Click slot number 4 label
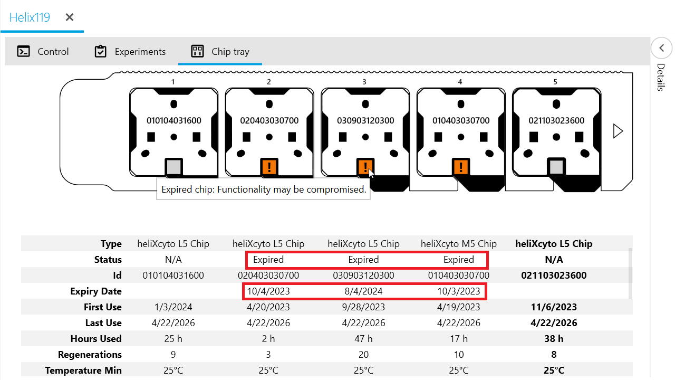This screenshot has width=675, height=380. point(460,82)
